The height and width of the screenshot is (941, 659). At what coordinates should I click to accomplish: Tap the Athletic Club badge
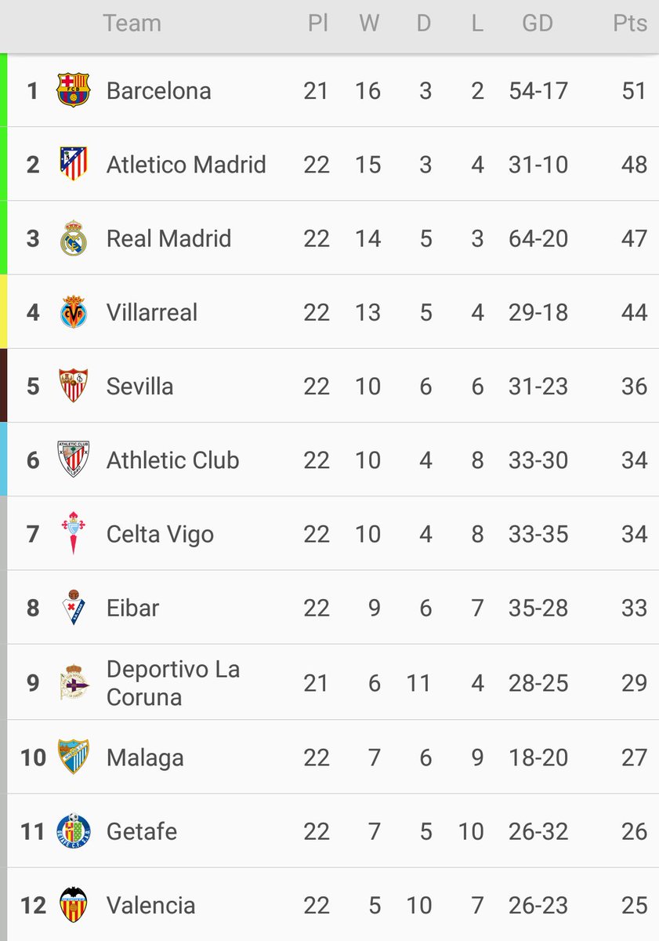pyautogui.click(x=74, y=460)
